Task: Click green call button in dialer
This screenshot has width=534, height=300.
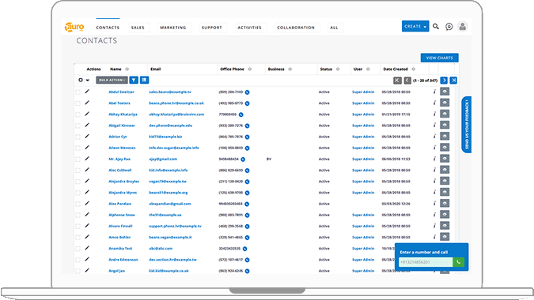Action: pyautogui.click(x=458, y=262)
